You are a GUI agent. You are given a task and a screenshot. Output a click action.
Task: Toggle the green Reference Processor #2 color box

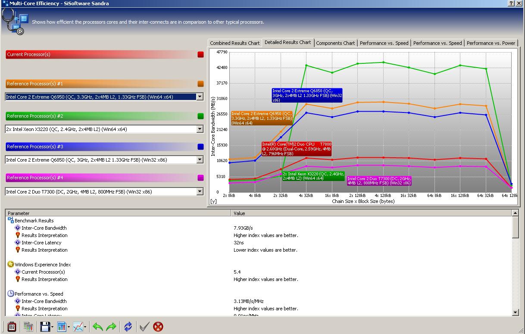point(200,116)
